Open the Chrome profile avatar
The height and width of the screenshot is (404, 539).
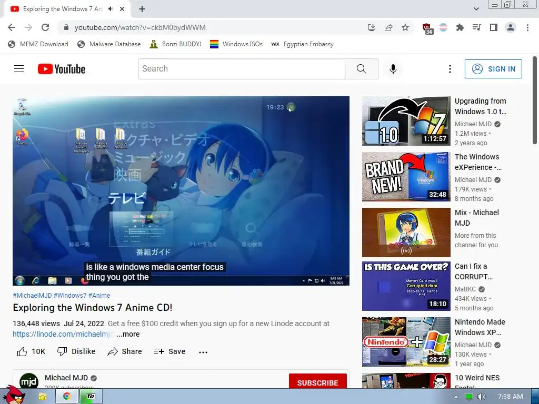click(x=511, y=27)
